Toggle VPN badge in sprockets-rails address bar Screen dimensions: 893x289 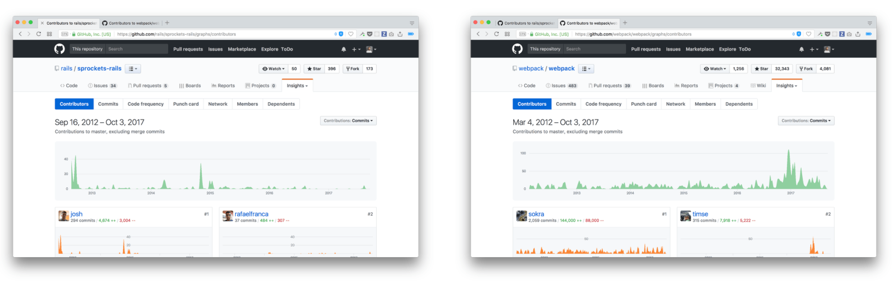point(65,34)
